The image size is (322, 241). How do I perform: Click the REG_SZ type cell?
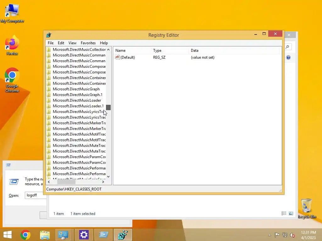pos(159,57)
